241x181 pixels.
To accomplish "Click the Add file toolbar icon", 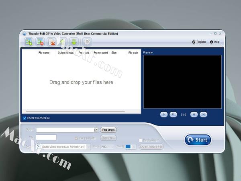I will click(29, 41).
